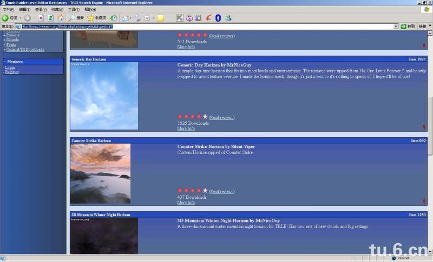Click the Bluetooth icon in toolbar
The image size is (433, 262).
pyautogui.click(x=218, y=18)
